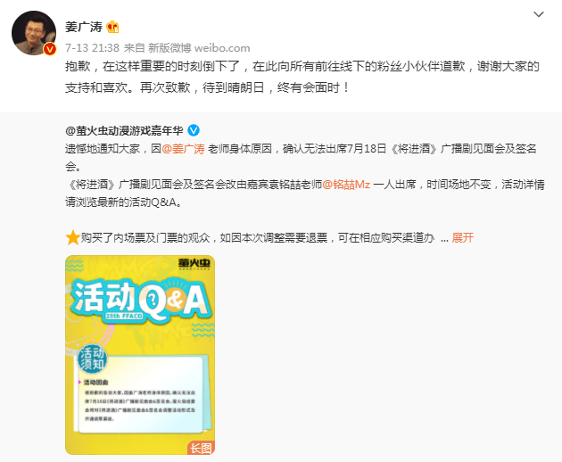
Task: Expand full post with 展开
Action: tap(462, 237)
